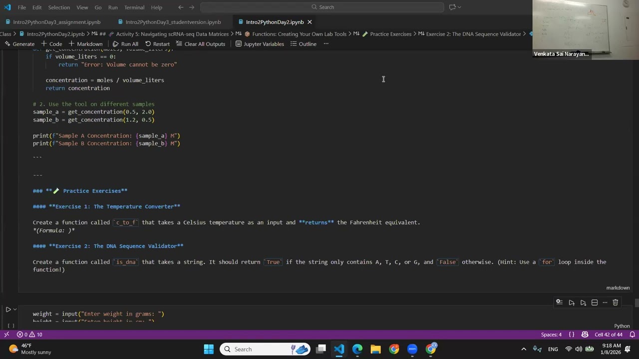639x359 pixels.
Task: Delete cell with trash icon
Action: [615, 302]
